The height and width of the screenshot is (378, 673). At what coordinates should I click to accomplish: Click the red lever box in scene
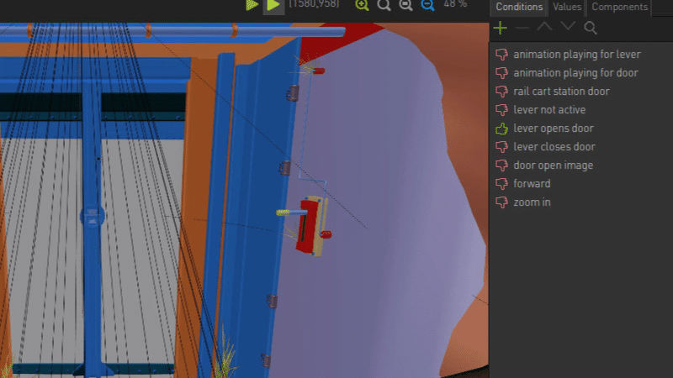(307, 227)
